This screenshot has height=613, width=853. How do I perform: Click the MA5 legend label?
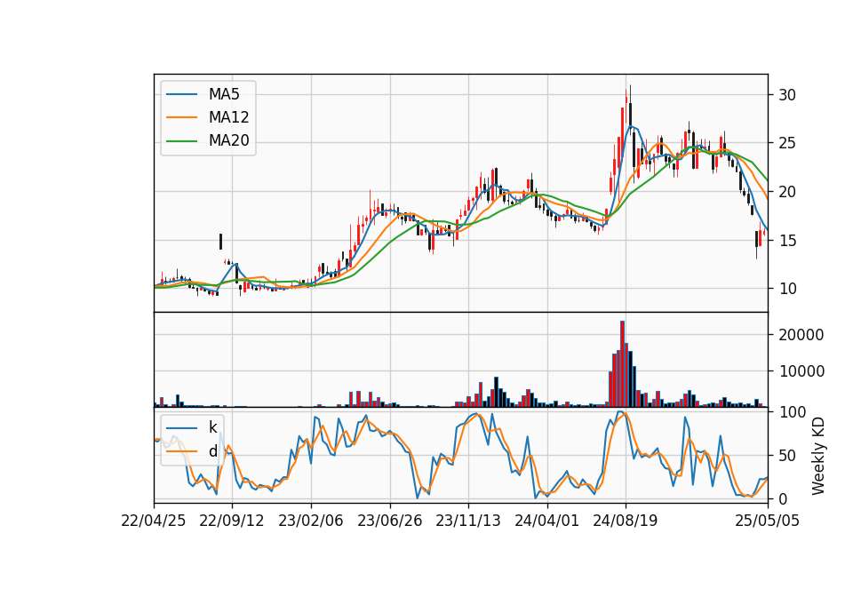click(224, 94)
